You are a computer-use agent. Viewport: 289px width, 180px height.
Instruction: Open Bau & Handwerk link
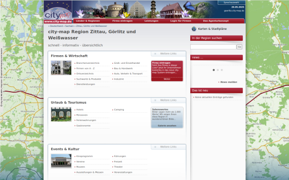coord(123,68)
